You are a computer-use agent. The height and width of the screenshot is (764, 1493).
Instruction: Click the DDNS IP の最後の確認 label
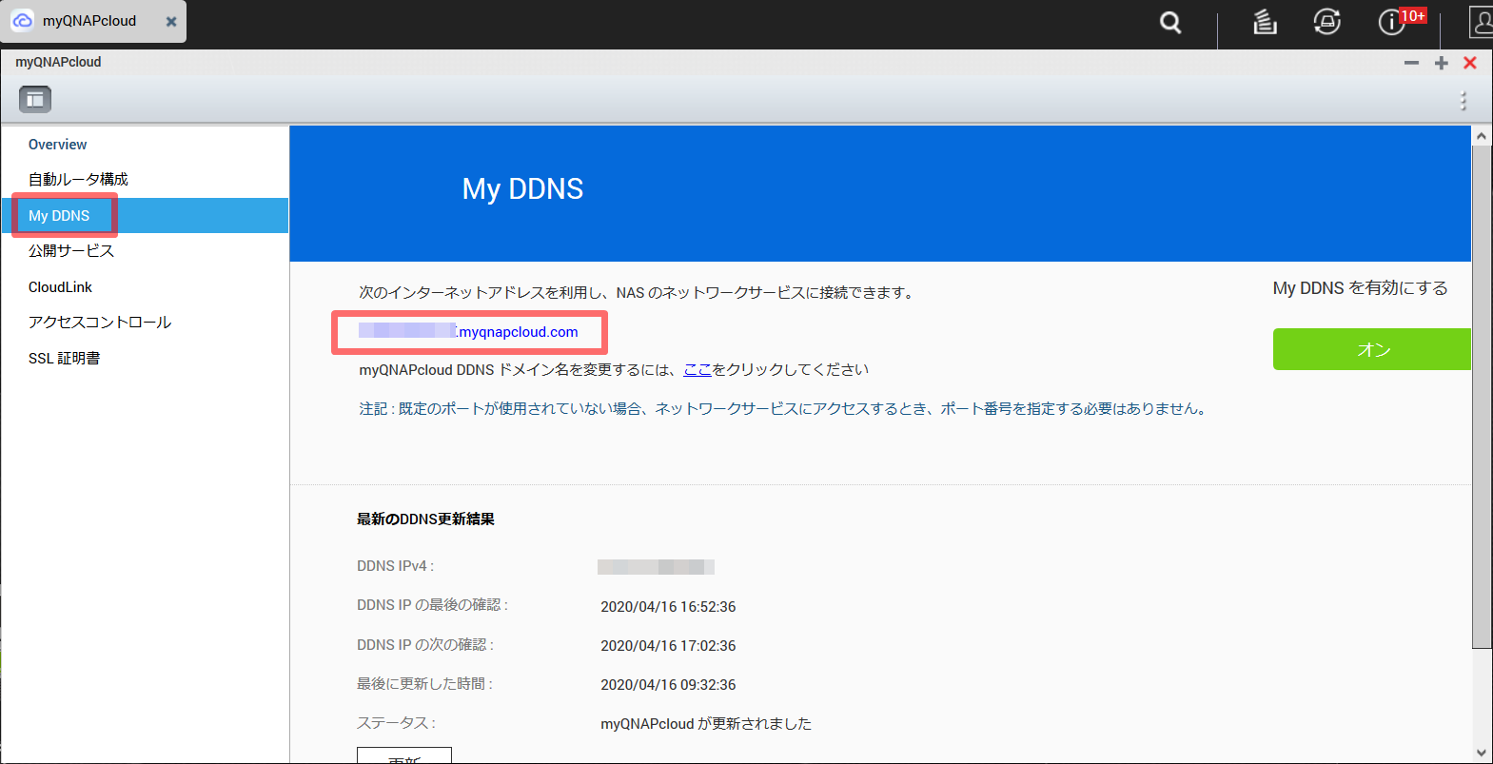pos(432,605)
